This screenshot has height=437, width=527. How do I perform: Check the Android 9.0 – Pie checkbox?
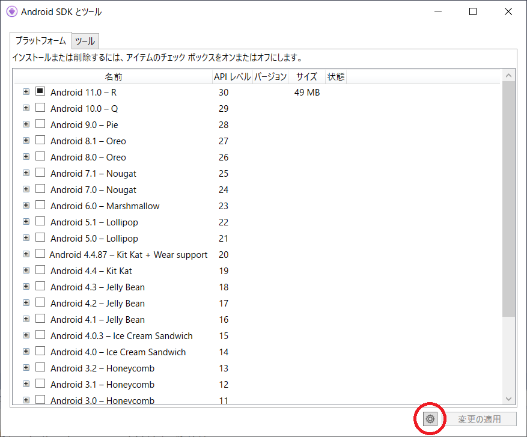(x=40, y=124)
